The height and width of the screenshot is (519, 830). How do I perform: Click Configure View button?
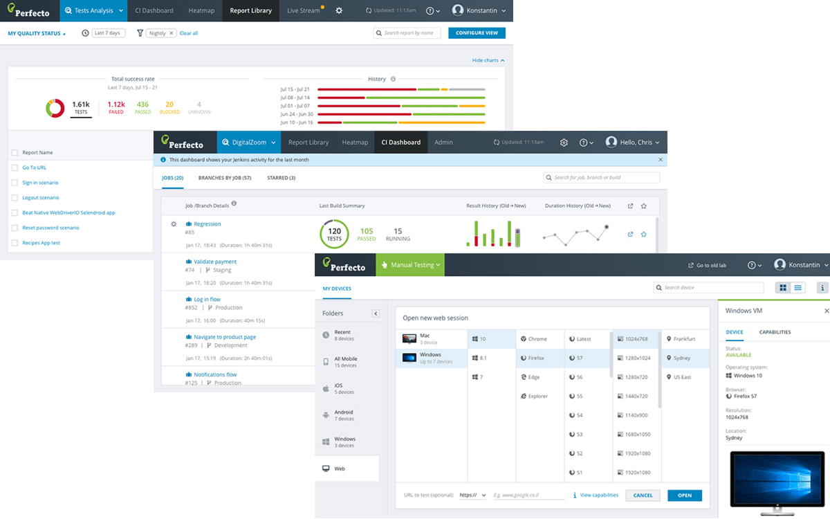pyautogui.click(x=477, y=33)
